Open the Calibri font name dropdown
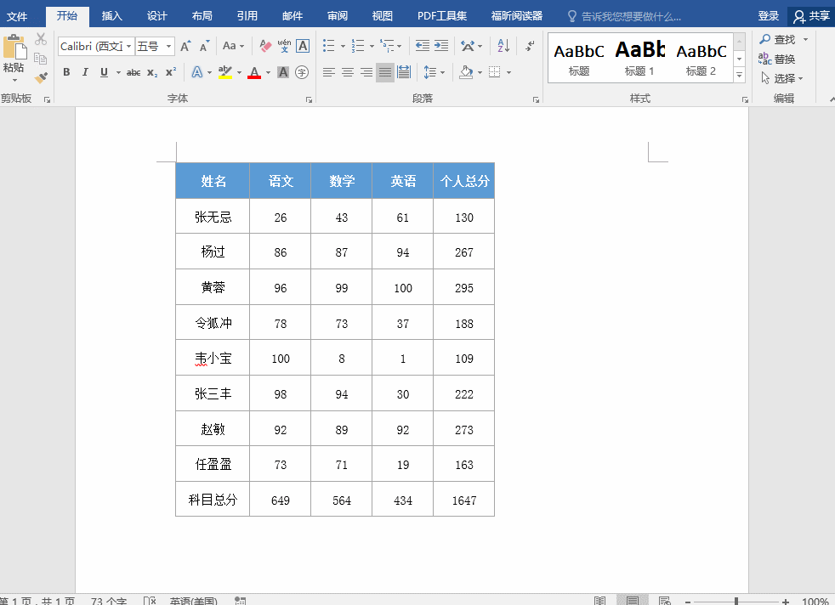 click(x=129, y=47)
